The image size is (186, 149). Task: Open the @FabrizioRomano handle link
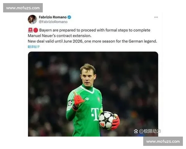(53, 22)
